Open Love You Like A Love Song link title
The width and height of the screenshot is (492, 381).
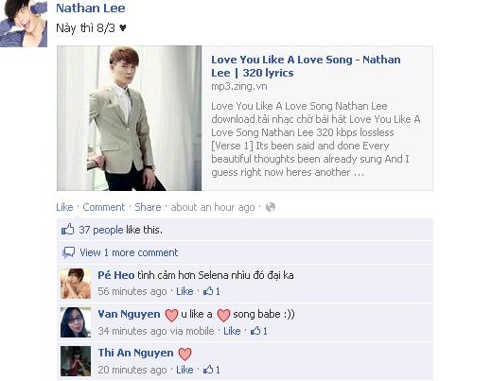[306, 66]
